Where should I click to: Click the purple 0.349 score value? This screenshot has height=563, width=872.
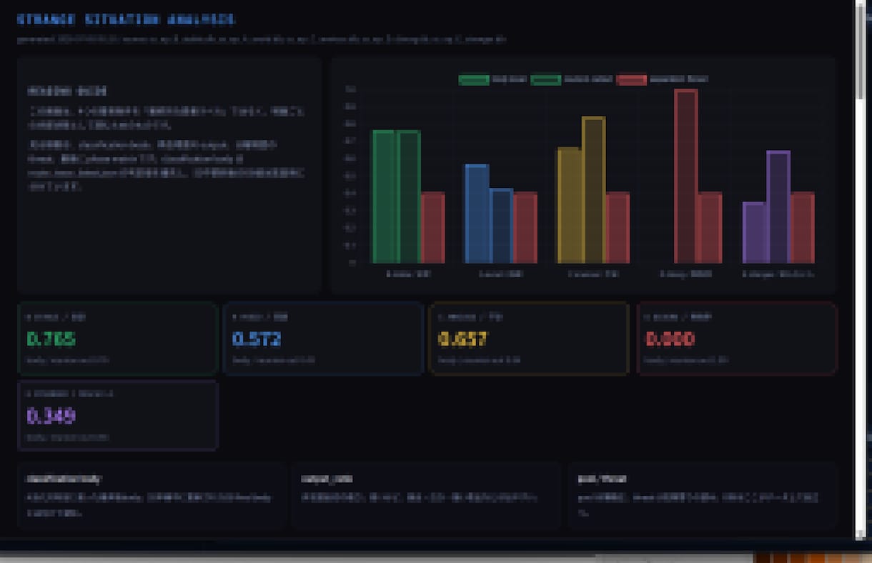pyautogui.click(x=51, y=415)
